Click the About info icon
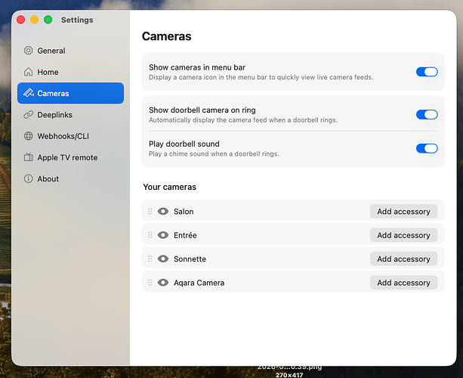 pos(29,179)
